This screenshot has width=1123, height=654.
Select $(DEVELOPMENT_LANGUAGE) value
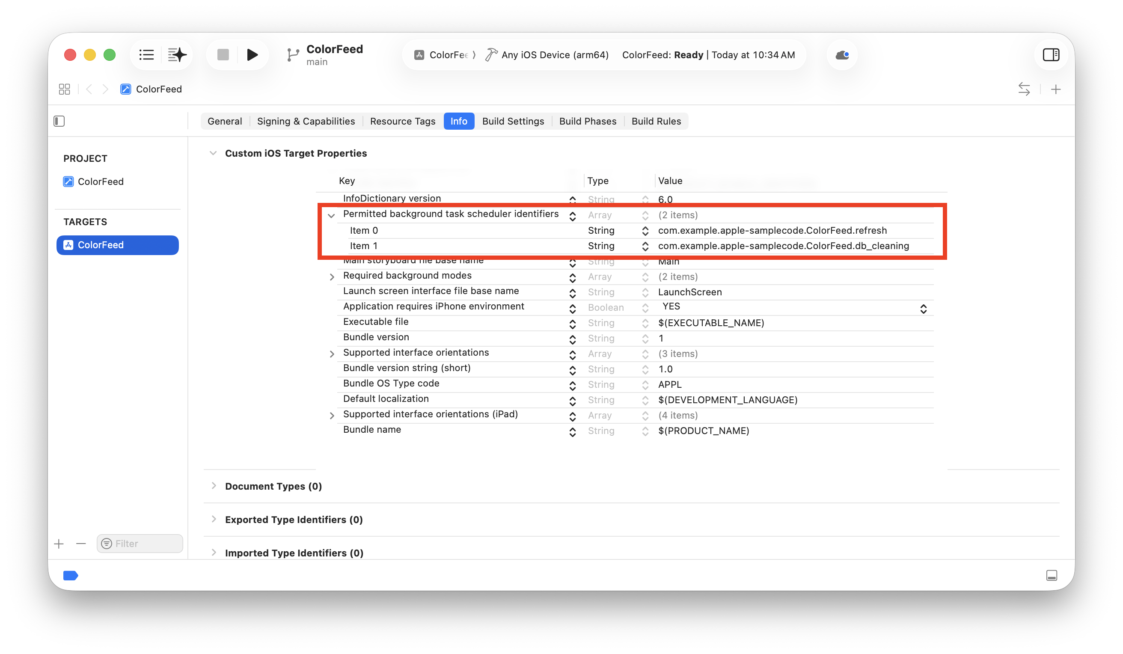728,400
